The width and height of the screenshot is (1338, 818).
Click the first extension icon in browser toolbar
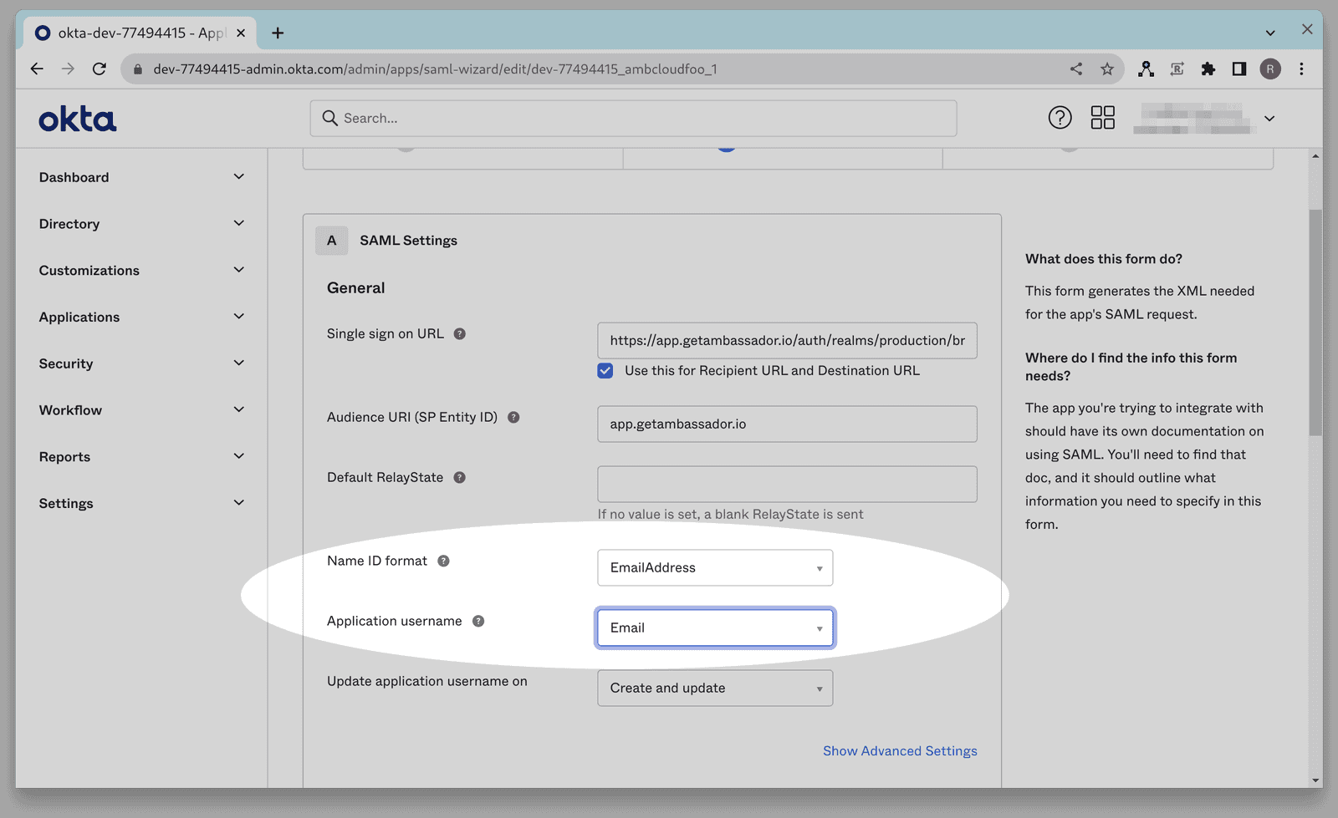tap(1146, 69)
